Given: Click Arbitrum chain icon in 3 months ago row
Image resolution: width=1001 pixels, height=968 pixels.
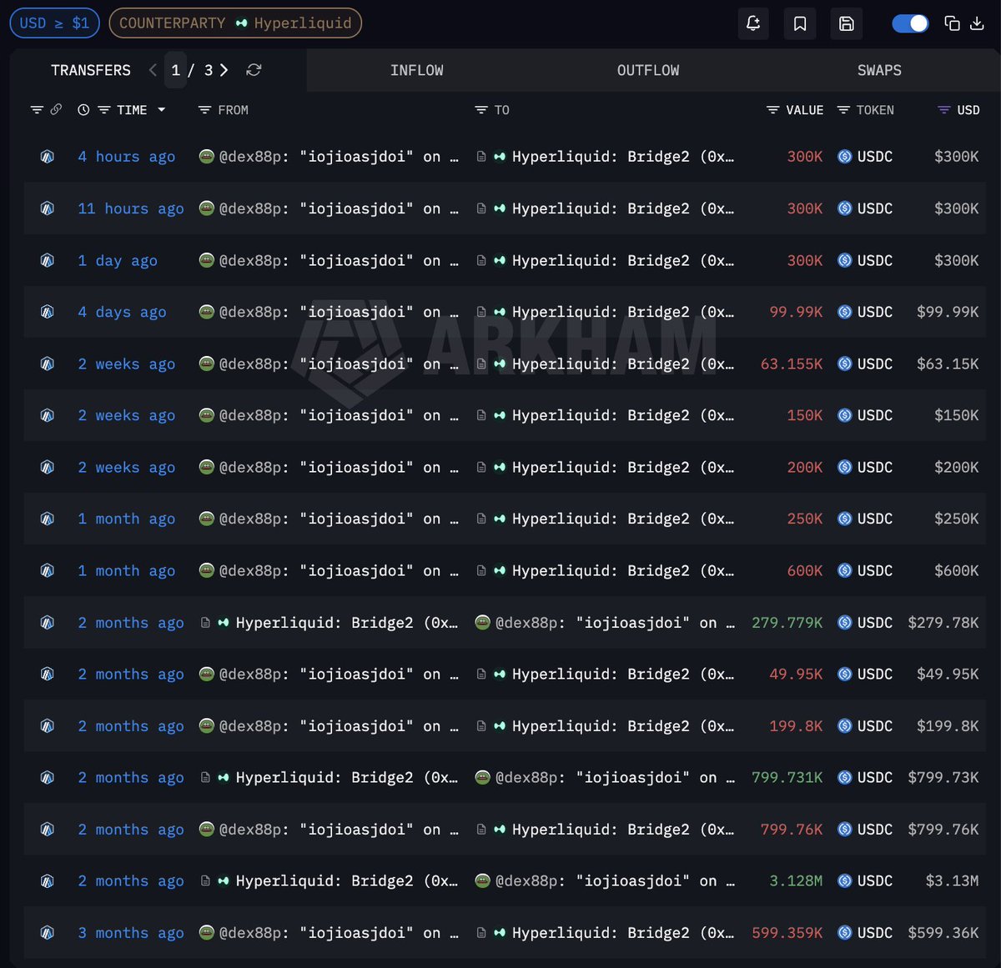Looking at the screenshot, I should [x=48, y=933].
